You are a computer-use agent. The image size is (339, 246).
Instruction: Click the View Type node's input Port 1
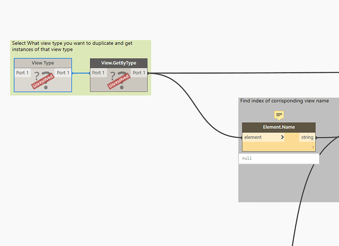click(23, 73)
